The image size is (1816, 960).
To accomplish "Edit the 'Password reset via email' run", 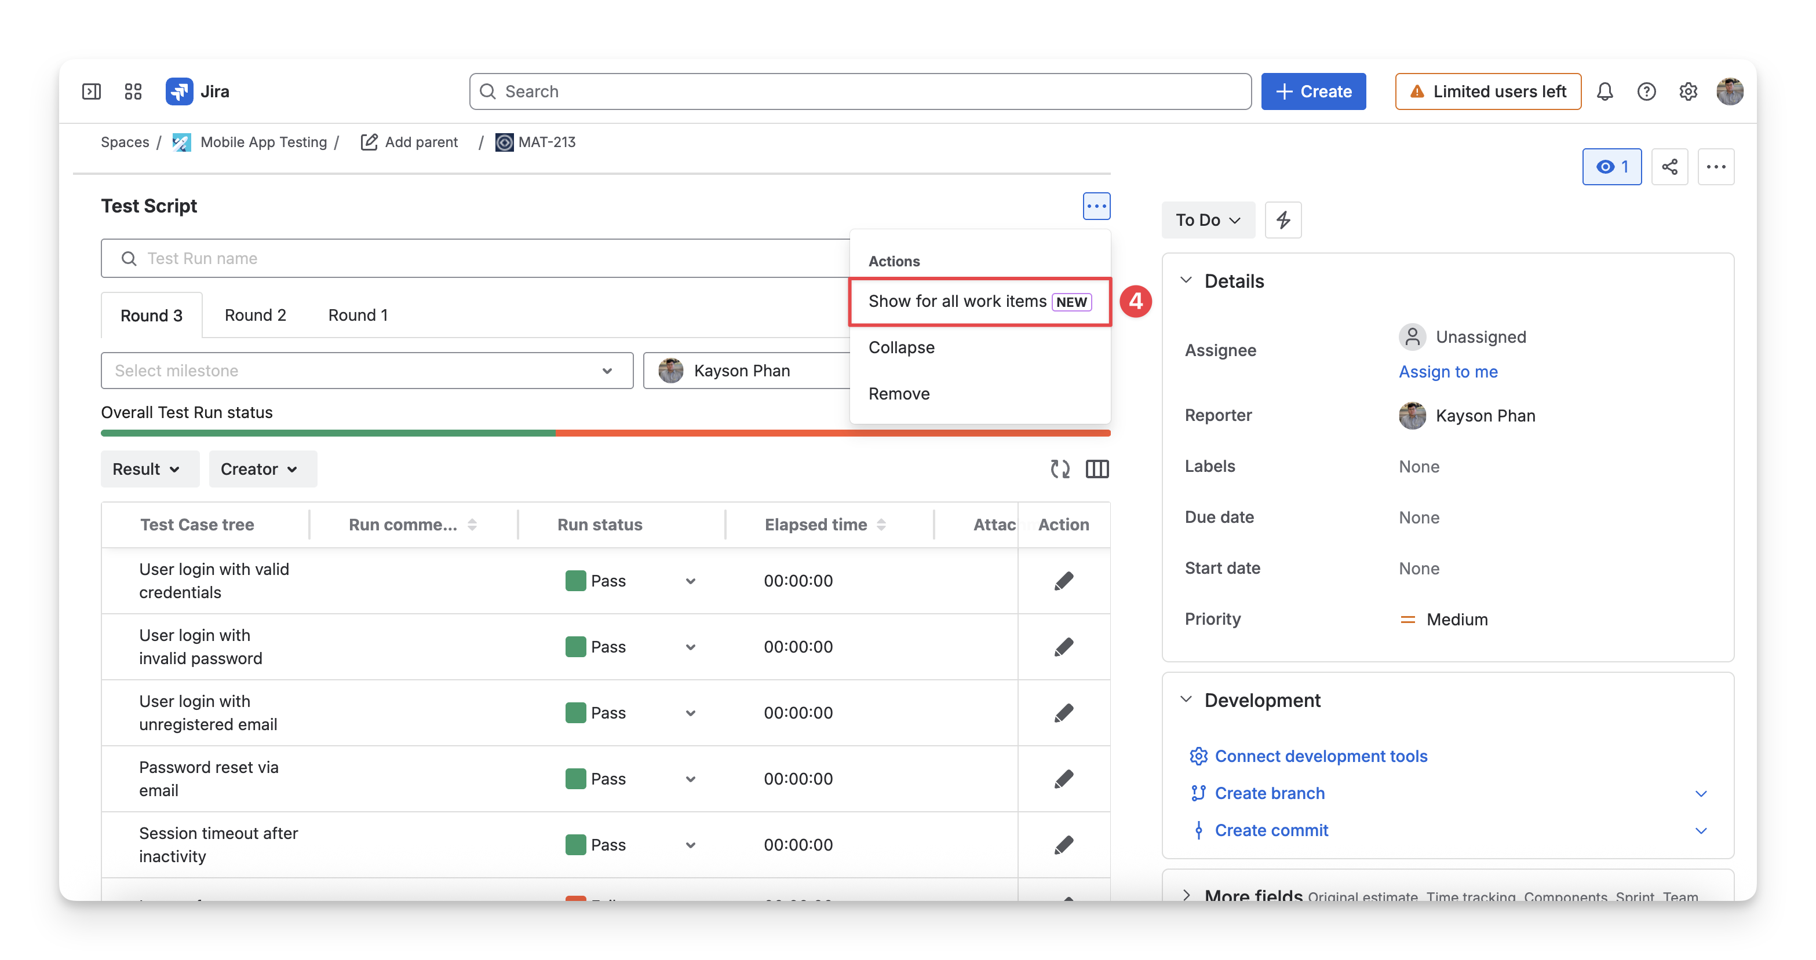I will click(1064, 778).
